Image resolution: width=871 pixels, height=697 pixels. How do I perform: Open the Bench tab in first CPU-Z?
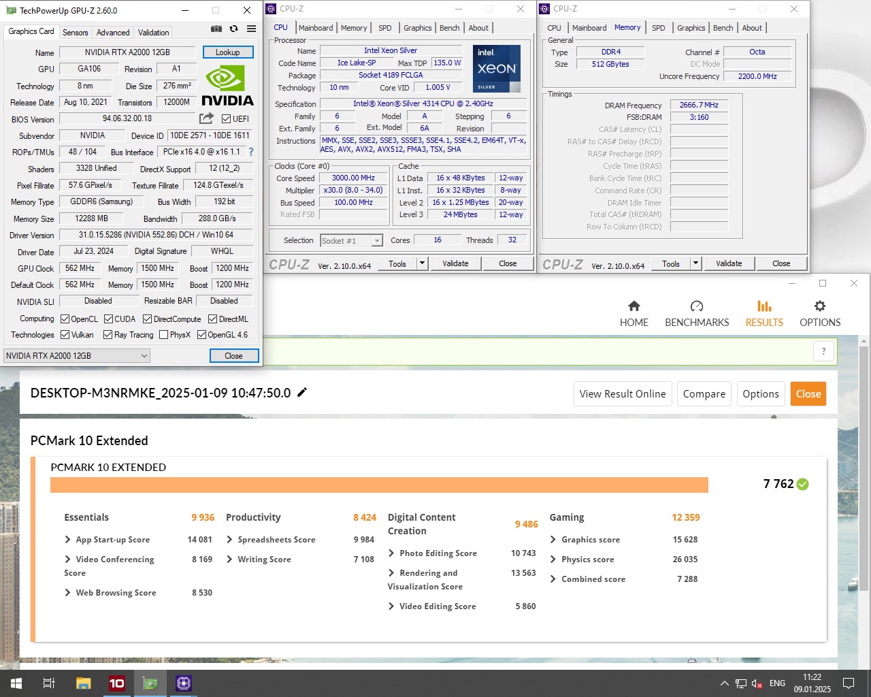(x=449, y=28)
